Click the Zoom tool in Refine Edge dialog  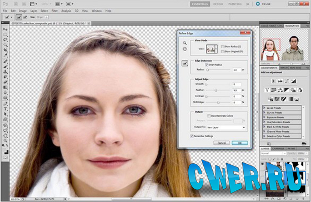(x=184, y=43)
